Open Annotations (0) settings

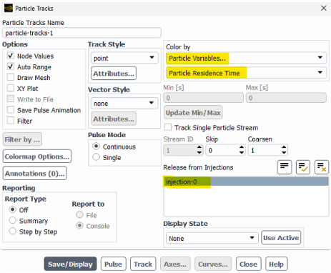pyautogui.click(x=35, y=173)
